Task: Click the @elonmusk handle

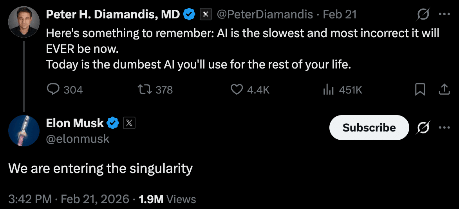Action: coord(78,139)
